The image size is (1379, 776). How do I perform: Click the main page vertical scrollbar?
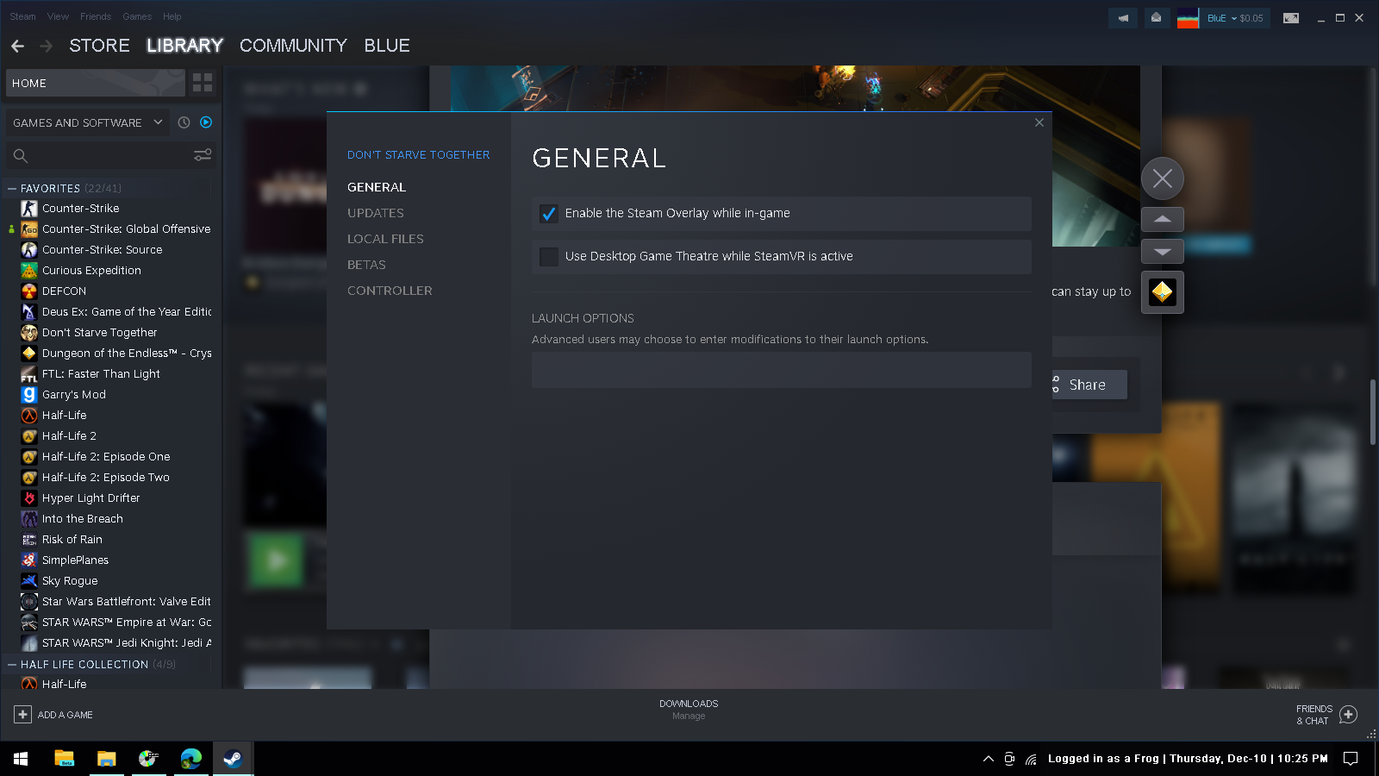pyautogui.click(x=1373, y=413)
